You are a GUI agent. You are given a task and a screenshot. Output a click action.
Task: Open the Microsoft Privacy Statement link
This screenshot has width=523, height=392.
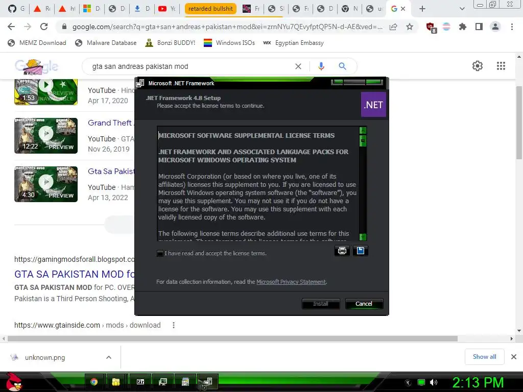click(291, 282)
